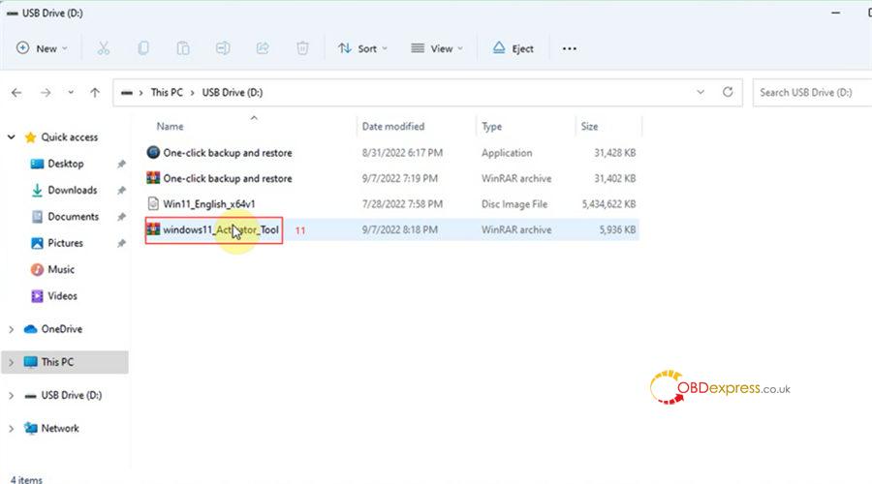Click the WinRAR icon of windows11_Activator_Tool

[x=153, y=229]
